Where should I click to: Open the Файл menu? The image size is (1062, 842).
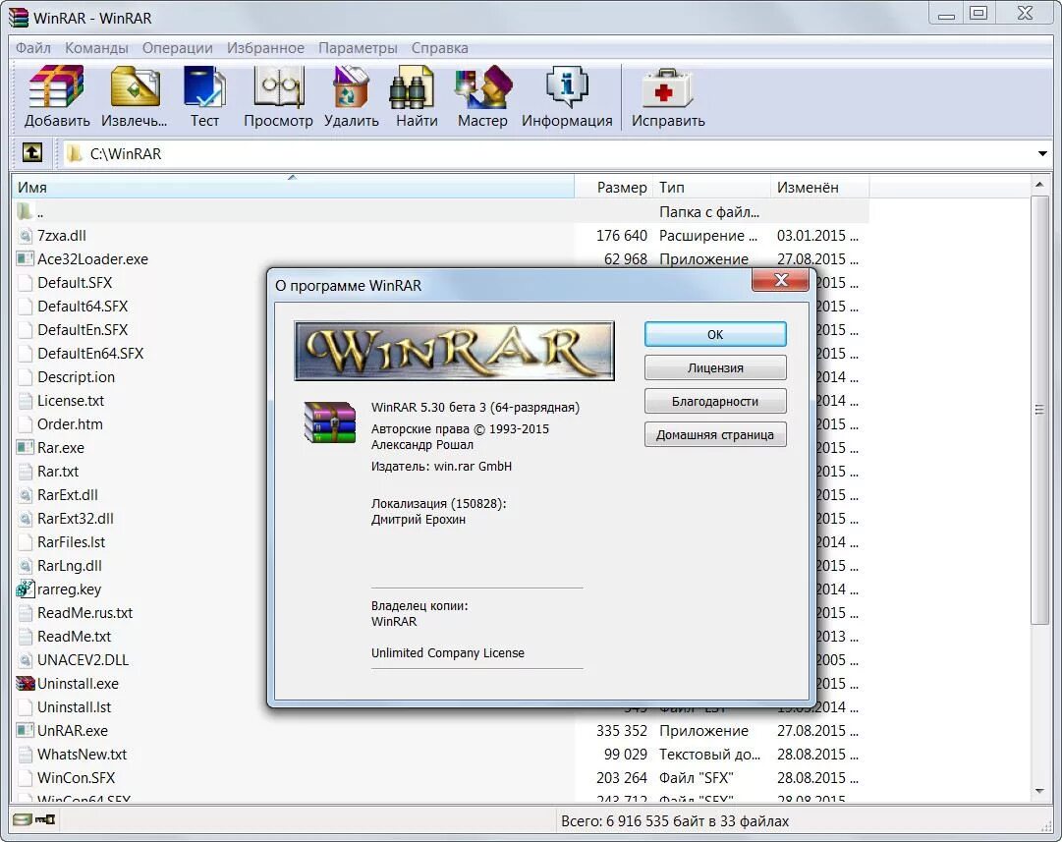(33, 48)
